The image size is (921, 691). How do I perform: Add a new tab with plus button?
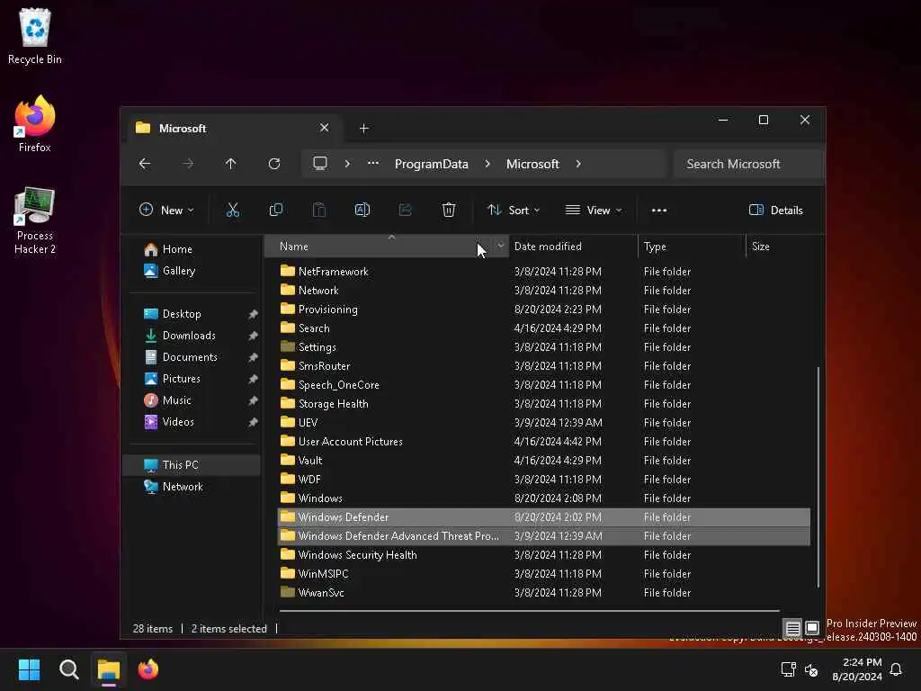click(363, 128)
